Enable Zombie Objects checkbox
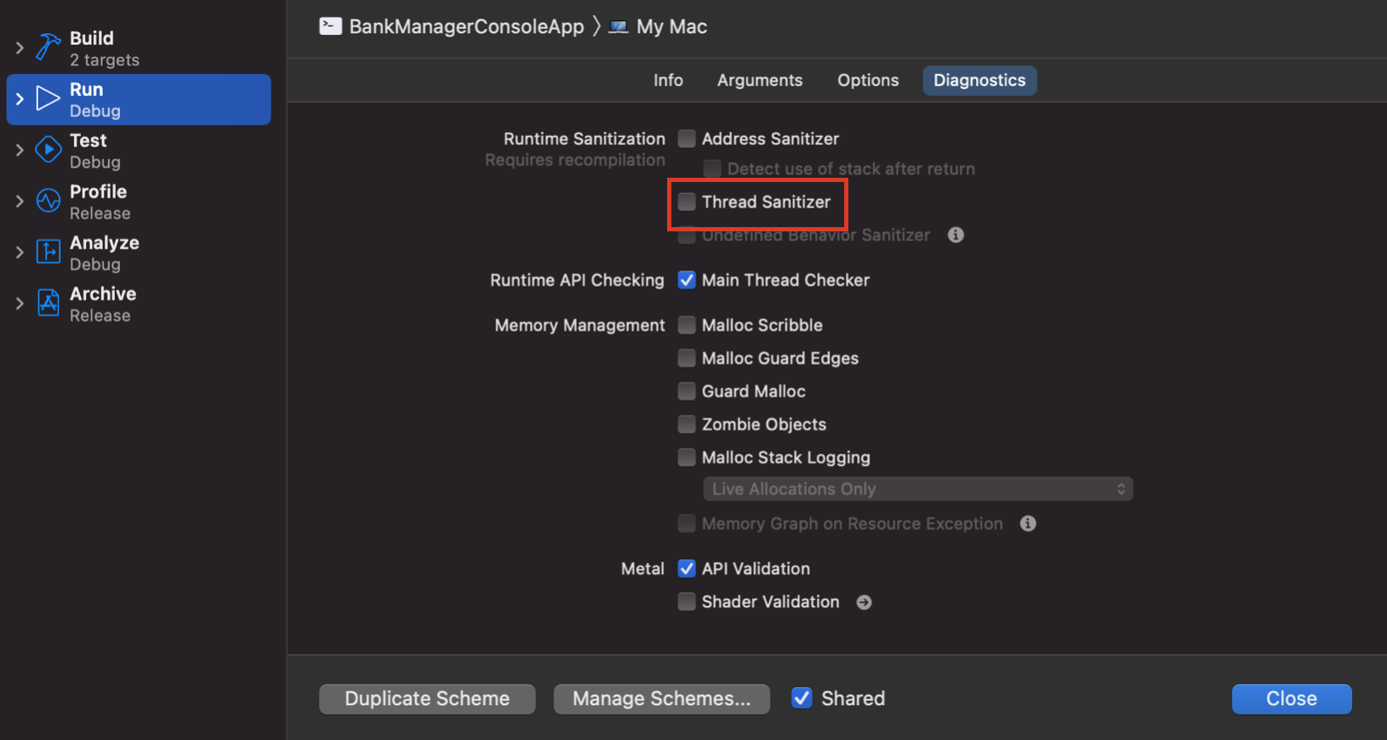Screen dimensions: 1387x740 click(687, 424)
